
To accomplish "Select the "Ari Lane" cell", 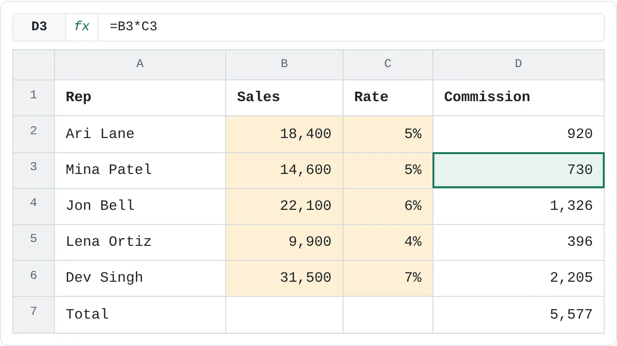I will click(140, 134).
